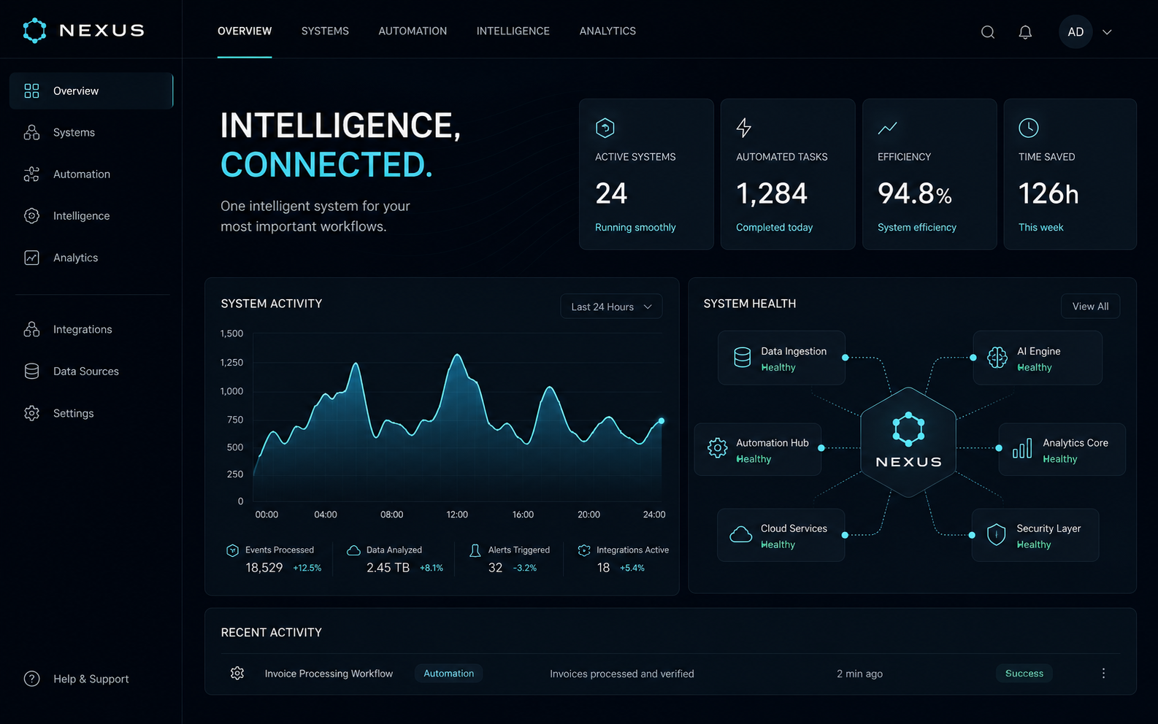This screenshot has height=724, width=1158.
Task: Click the Data Ingestion database icon
Action: pos(742,358)
